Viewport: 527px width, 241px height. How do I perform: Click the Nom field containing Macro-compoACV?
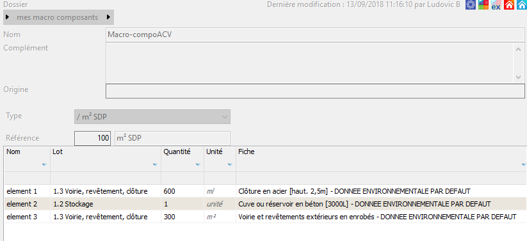[x=315, y=35]
